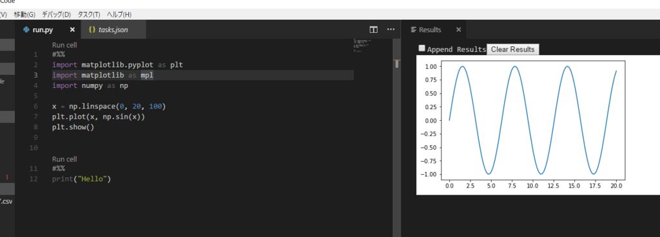The image size is (660, 237).
Task: Open the split editor layout icon
Action: pos(373,30)
